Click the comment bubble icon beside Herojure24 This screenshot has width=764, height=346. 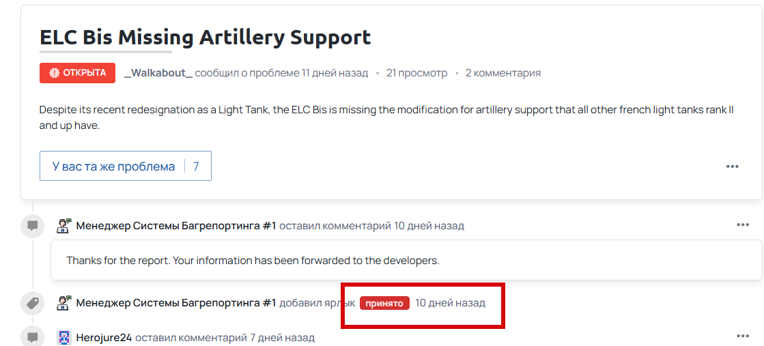click(32, 337)
